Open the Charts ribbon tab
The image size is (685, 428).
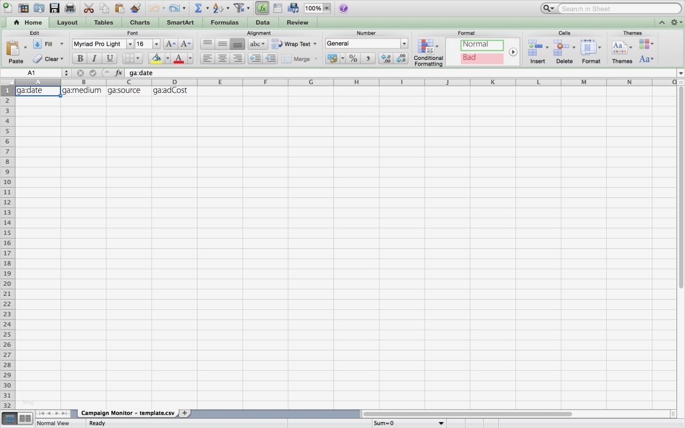pyautogui.click(x=140, y=23)
